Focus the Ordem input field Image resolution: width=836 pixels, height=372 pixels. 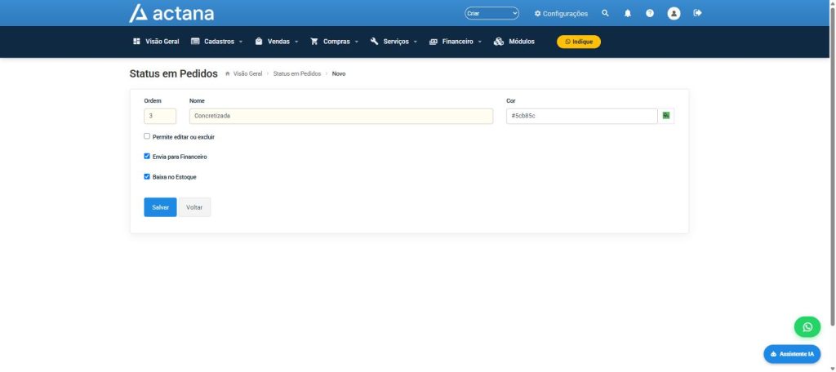point(160,116)
